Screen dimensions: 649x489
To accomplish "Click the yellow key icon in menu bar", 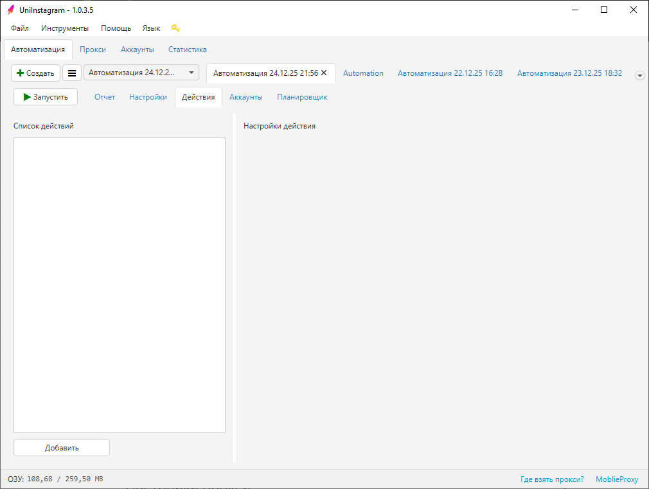I will click(175, 28).
